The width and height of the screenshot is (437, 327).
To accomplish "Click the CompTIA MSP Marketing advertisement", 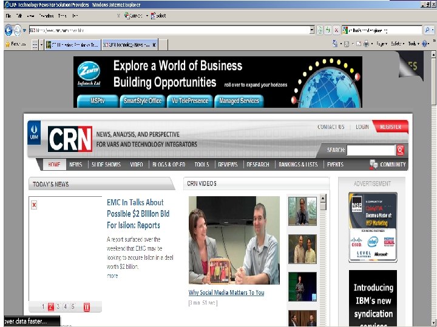I will 373,227.
